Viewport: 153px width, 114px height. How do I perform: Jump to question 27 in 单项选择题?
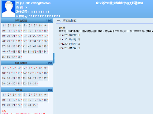(x=46, y=36)
